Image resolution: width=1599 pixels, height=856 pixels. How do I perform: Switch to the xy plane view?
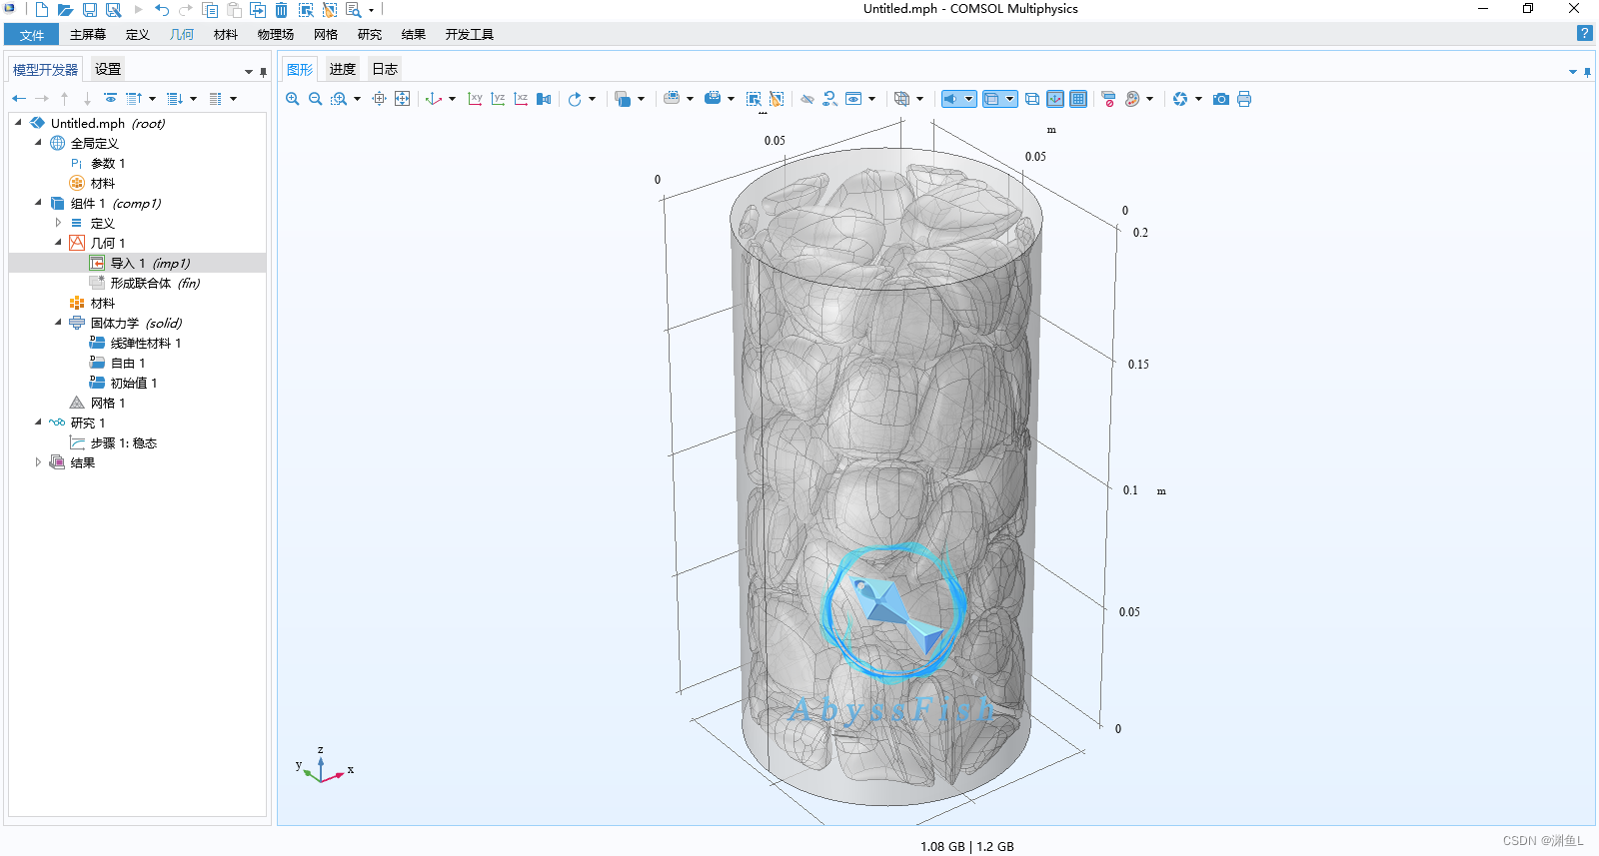click(x=475, y=99)
